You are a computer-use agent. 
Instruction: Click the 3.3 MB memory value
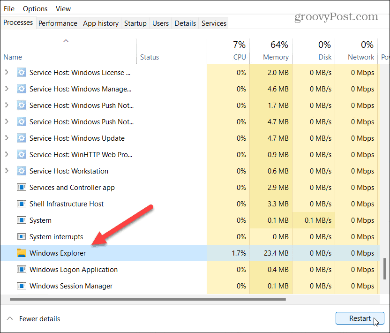(x=278, y=204)
